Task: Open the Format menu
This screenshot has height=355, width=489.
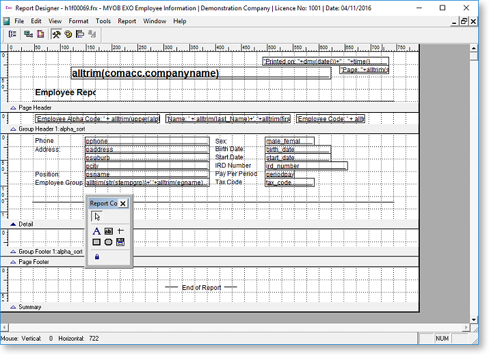Action: pyautogui.click(x=78, y=21)
